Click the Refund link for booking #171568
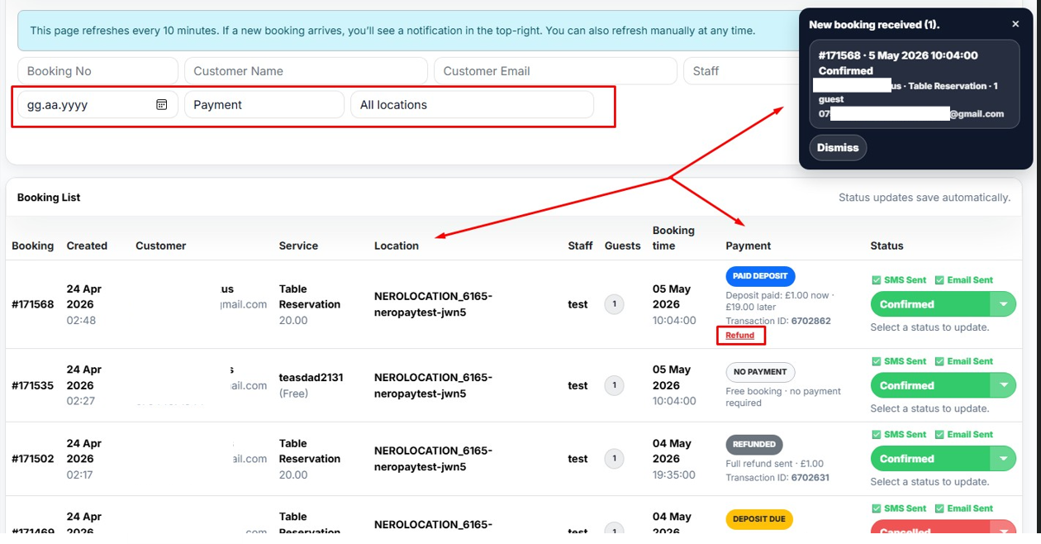Viewport: 1041px width, 544px height. pos(740,336)
